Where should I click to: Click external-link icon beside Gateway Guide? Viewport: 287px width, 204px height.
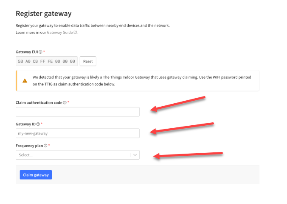coord(75,32)
